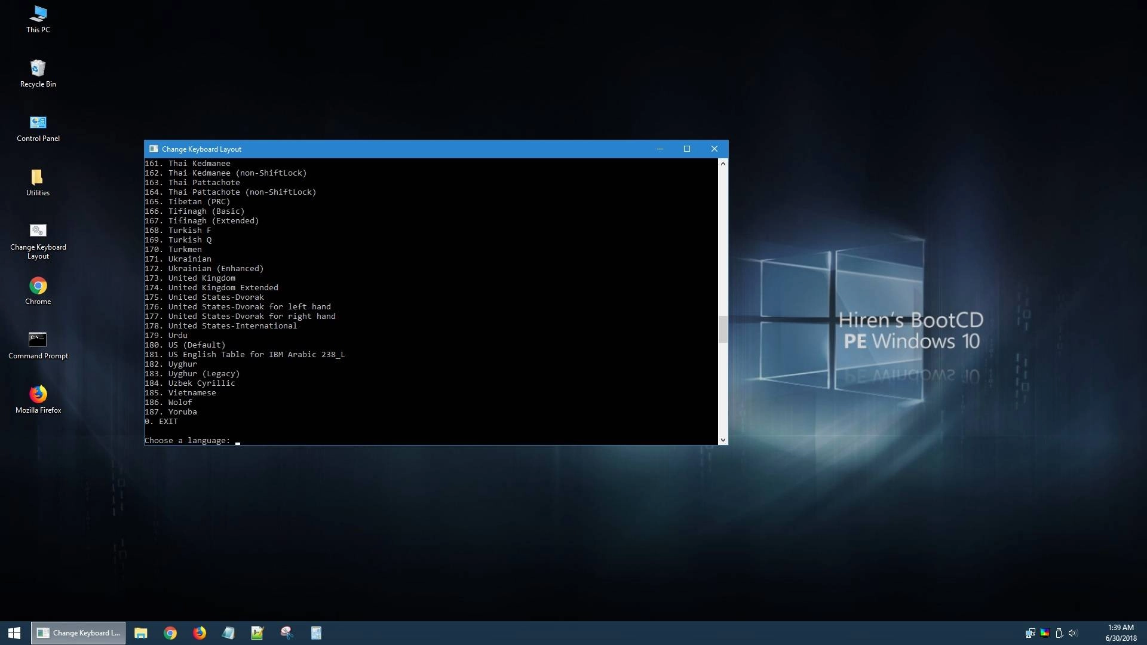Viewport: 1147px width, 645px height.
Task: Open the volume control in the system tray
Action: coord(1074,633)
